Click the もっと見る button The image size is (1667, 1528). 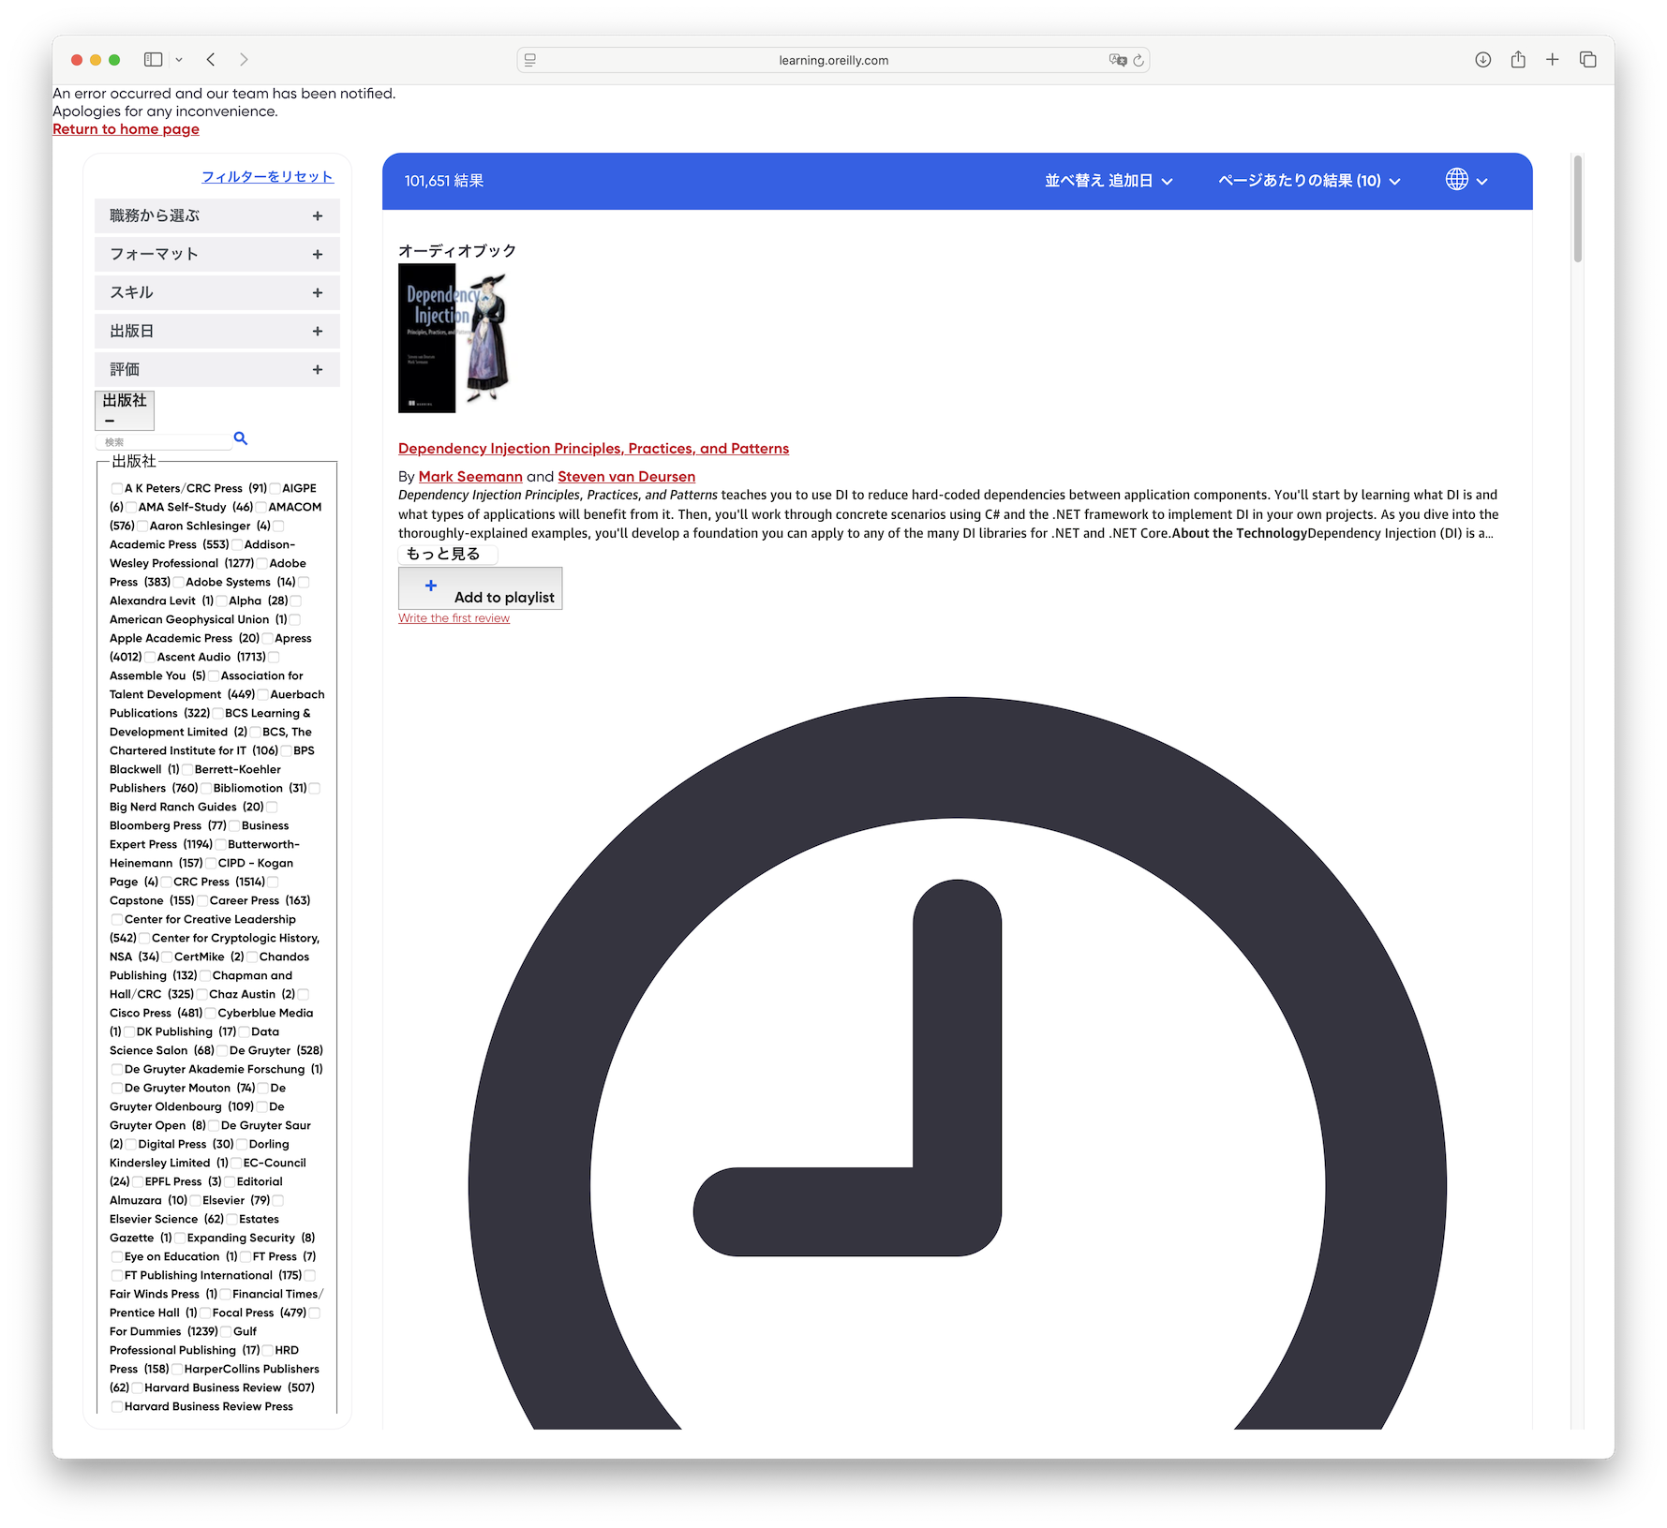(x=448, y=554)
